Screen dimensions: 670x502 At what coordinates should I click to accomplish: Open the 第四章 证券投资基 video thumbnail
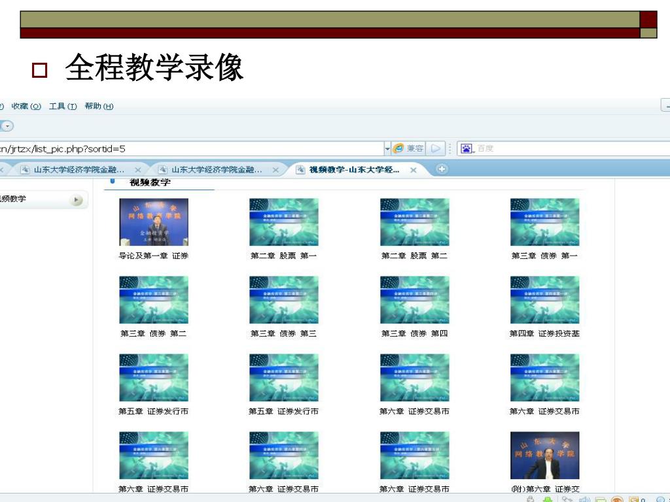(545, 299)
